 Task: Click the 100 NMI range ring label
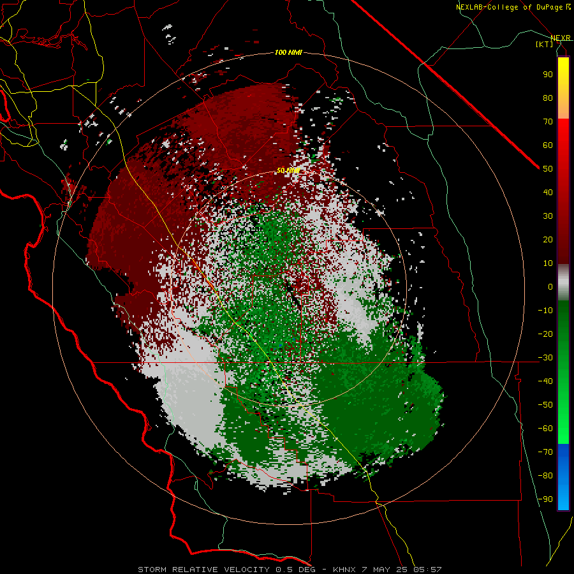288,53
